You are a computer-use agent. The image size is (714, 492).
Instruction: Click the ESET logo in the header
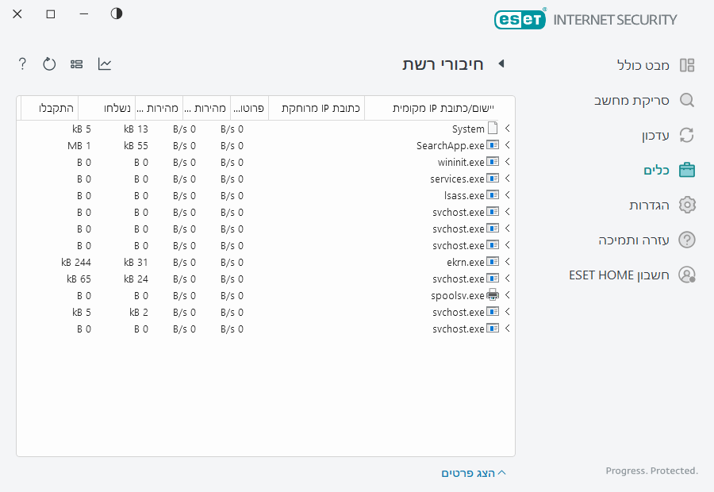(520, 19)
